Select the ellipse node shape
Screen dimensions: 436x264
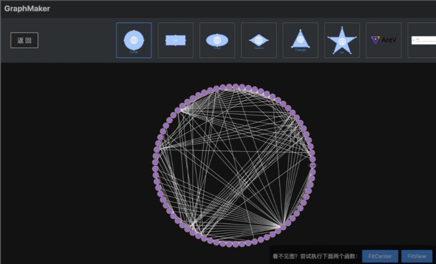[x=217, y=40]
